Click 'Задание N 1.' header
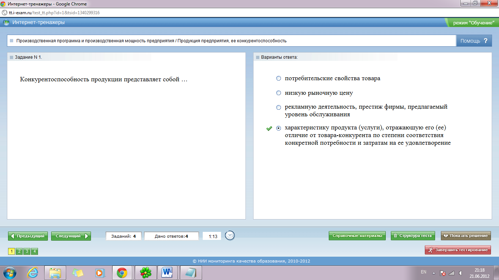499x280 pixels. [28, 57]
